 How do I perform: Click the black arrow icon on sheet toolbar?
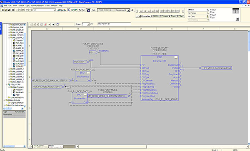click(x=54, y=25)
